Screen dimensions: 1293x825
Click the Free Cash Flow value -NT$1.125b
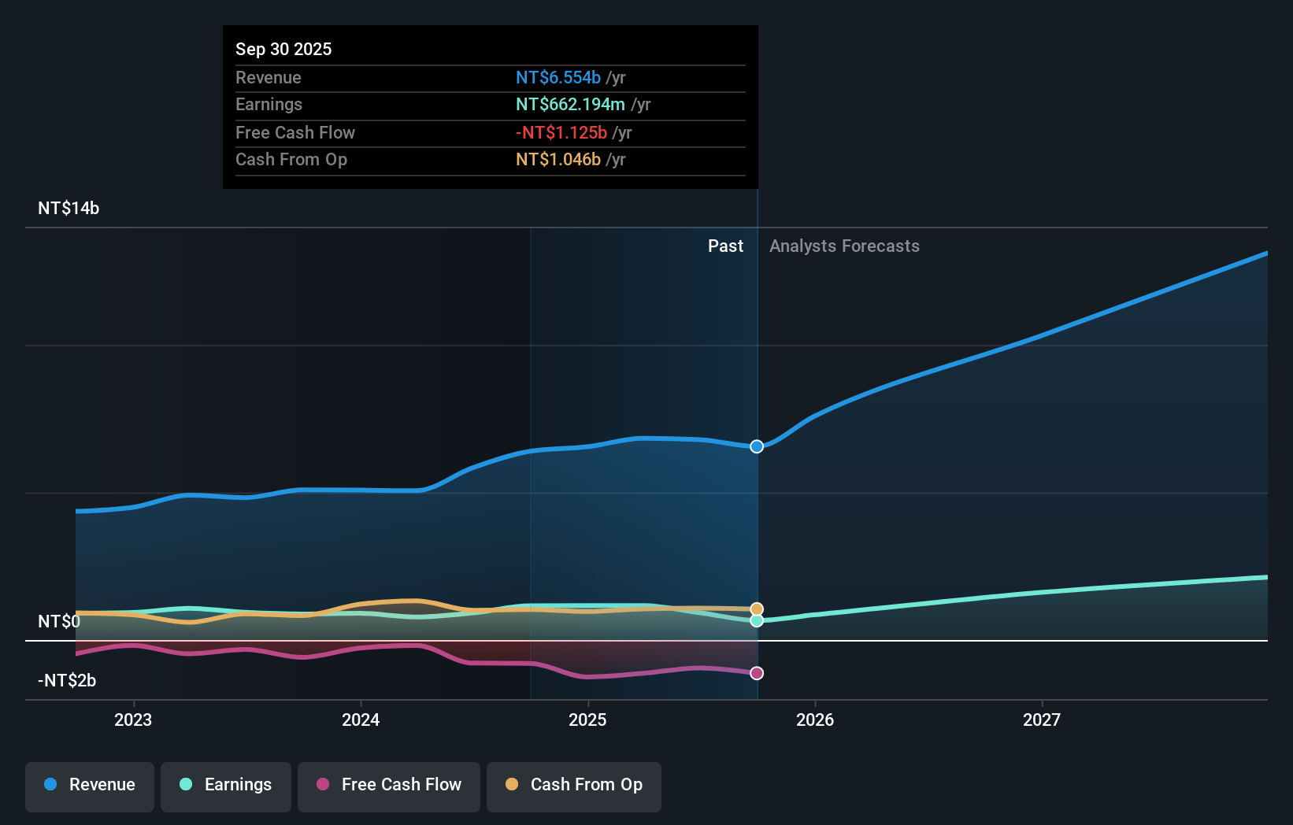(561, 133)
